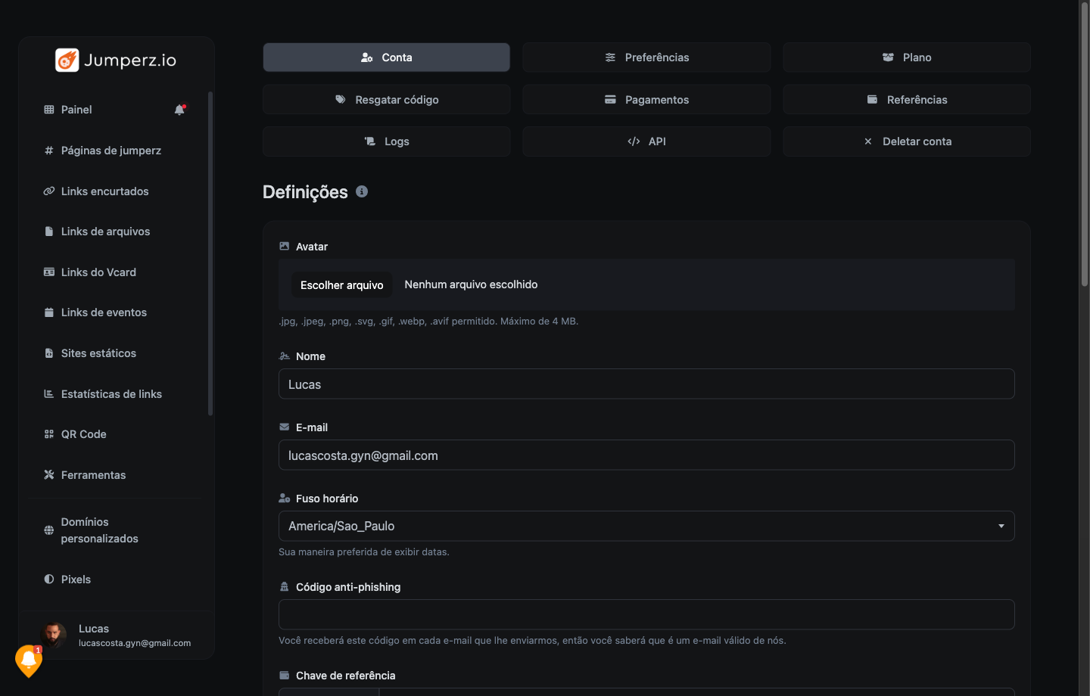This screenshot has width=1090, height=696.
Task: Click the Escolher arquivo avatar button
Action: click(x=342, y=285)
